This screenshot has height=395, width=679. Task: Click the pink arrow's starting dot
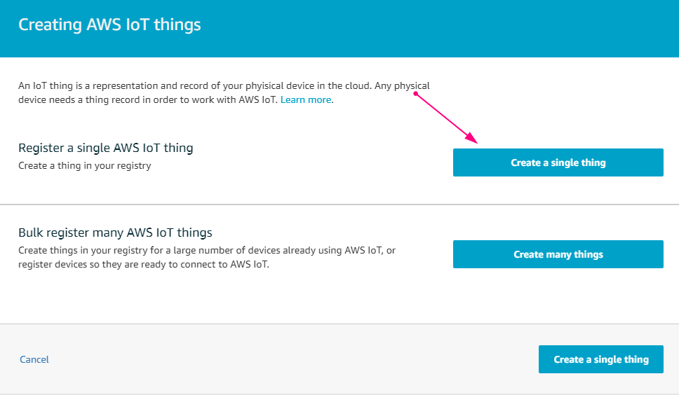point(415,94)
